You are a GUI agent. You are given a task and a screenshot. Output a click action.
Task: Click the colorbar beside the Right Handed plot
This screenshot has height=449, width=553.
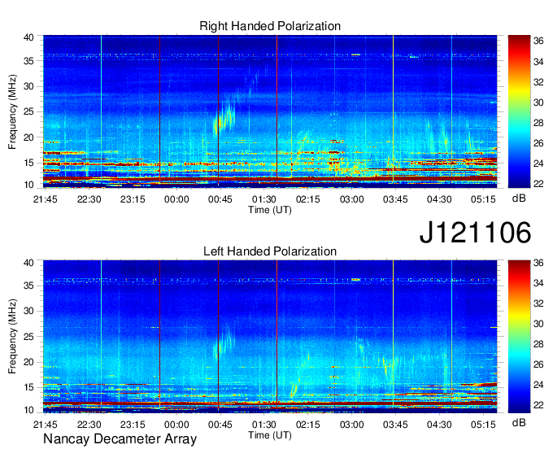click(x=519, y=111)
